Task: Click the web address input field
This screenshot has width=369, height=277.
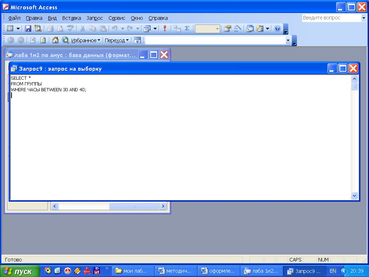Action: (215, 40)
